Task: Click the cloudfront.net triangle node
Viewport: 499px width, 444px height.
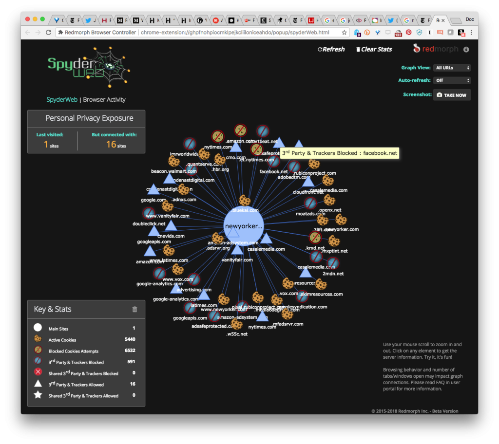Action: point(308,182)
